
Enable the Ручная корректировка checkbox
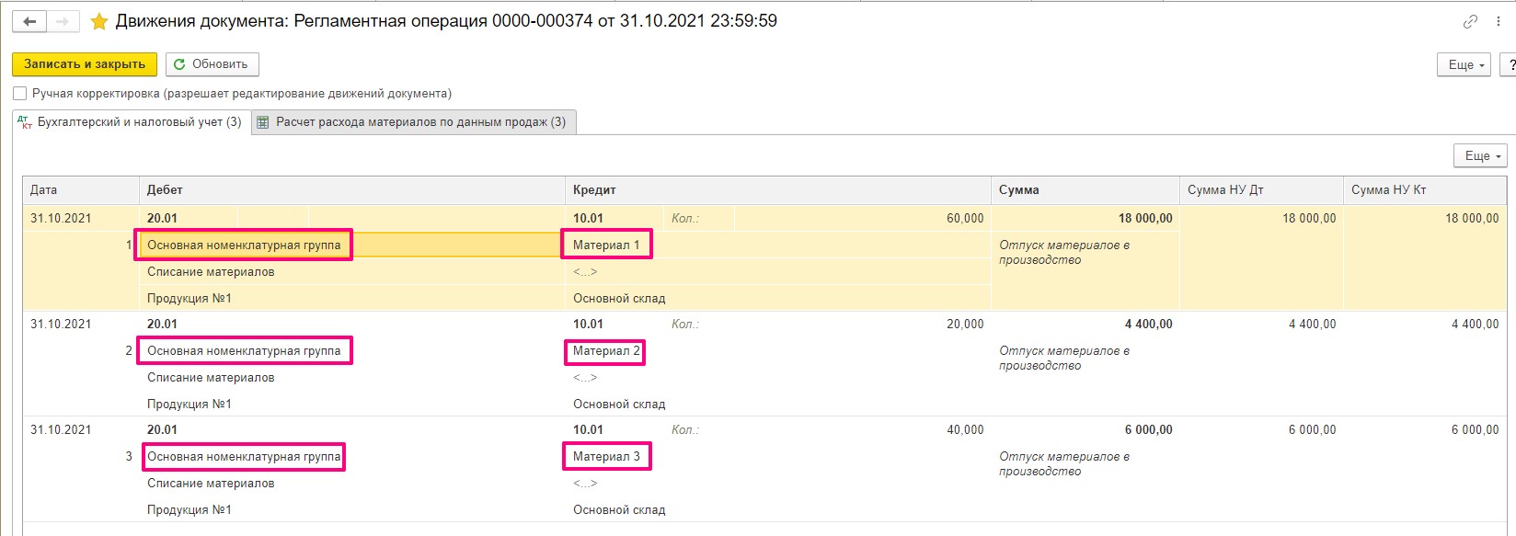click(20, 94)
